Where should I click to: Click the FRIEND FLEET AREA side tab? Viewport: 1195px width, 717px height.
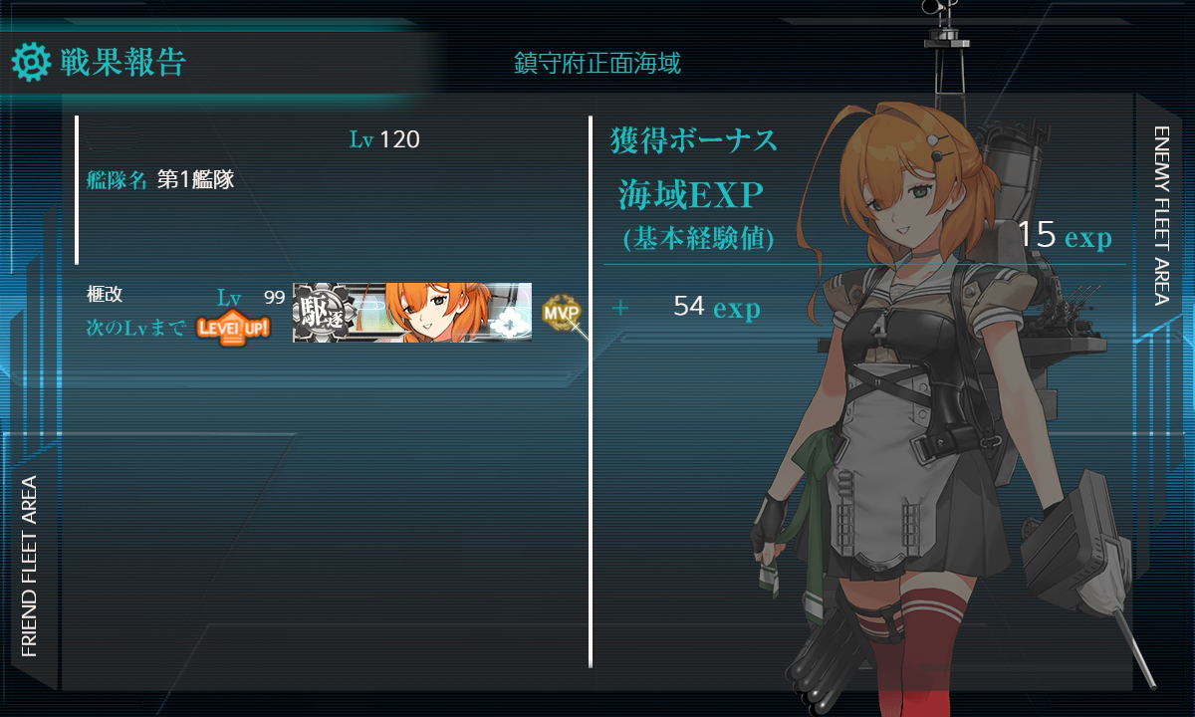(x=29, y=566)
